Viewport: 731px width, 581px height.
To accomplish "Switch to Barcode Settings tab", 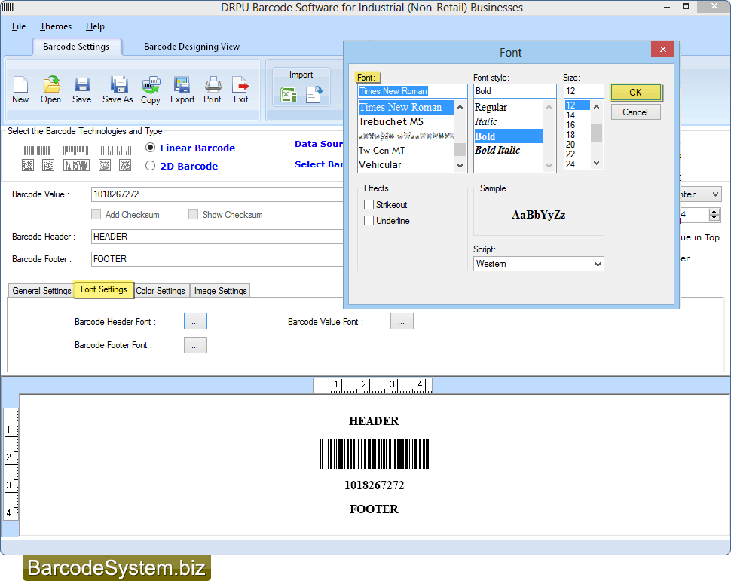I will 76,47.
